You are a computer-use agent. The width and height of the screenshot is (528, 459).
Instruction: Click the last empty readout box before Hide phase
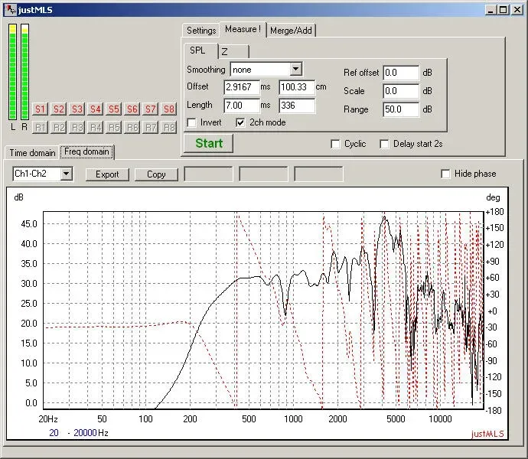click(x=318, y=174)
